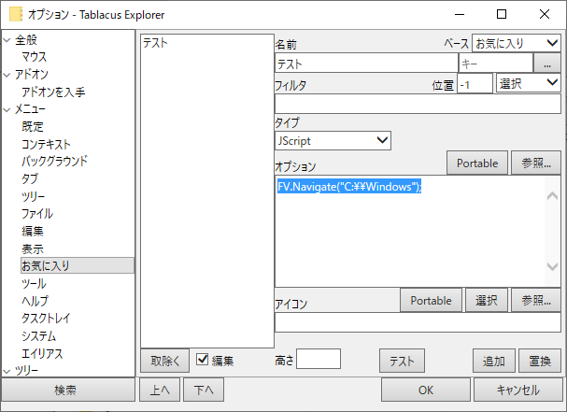Click the 置換 replace button
Screen dimensions: 567x412
point(540,361)
